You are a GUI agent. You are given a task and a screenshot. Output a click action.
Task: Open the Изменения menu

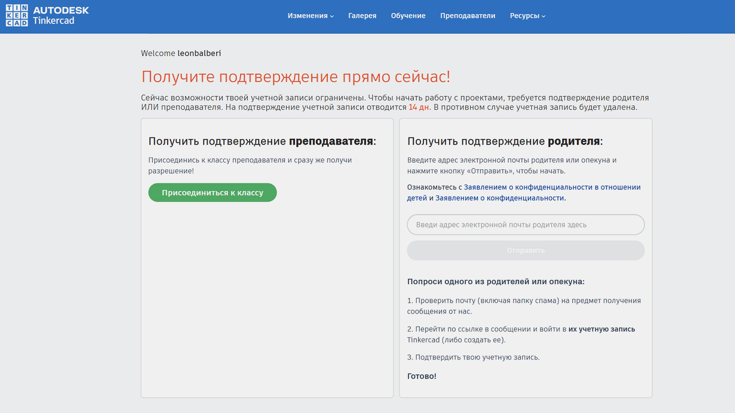[x=307, y=16]
